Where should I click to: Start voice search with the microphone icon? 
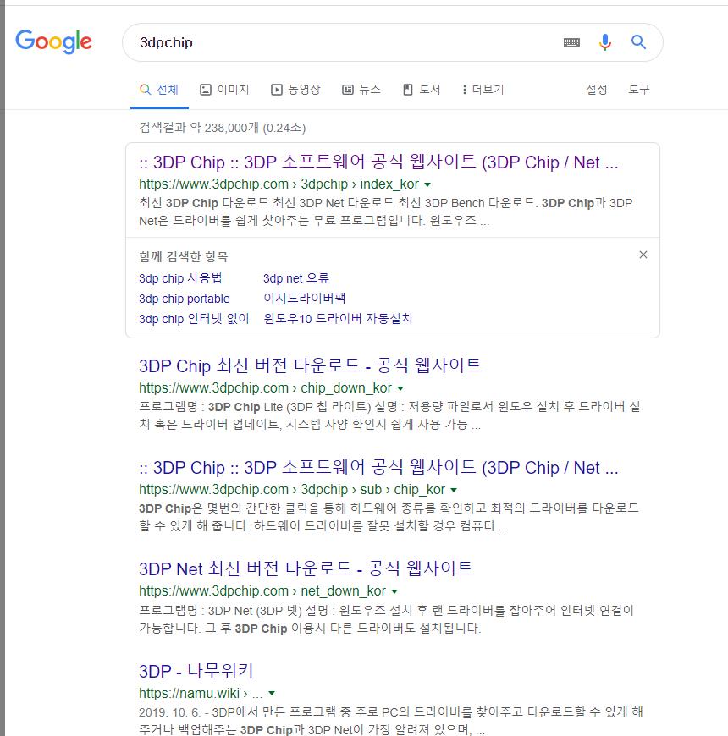(605, 42)
